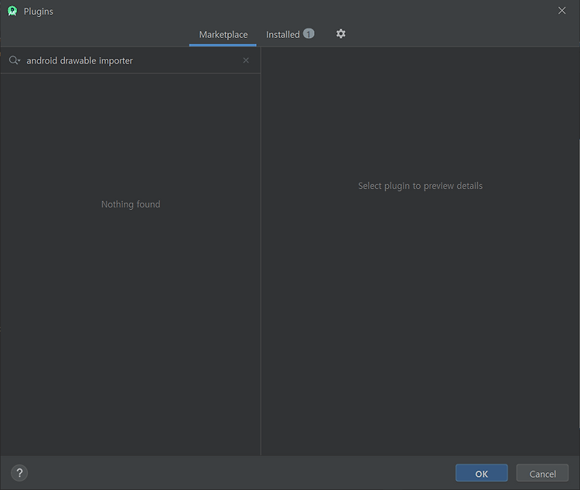Click the Cancel button
This screenshot has width=580, height=490.
click(x=542, y=473)
